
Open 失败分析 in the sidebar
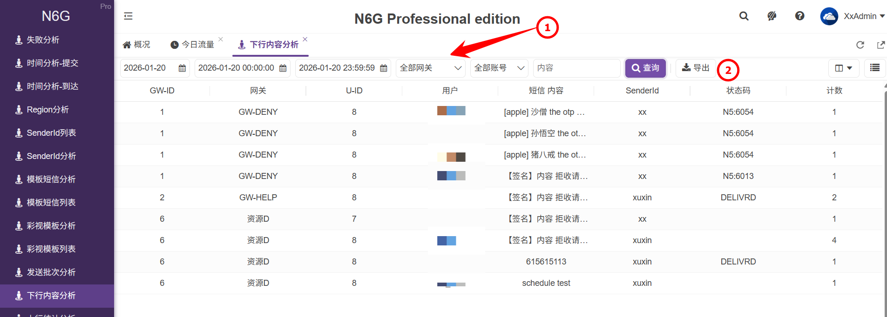pyautogui.click(x=43, y=40)
